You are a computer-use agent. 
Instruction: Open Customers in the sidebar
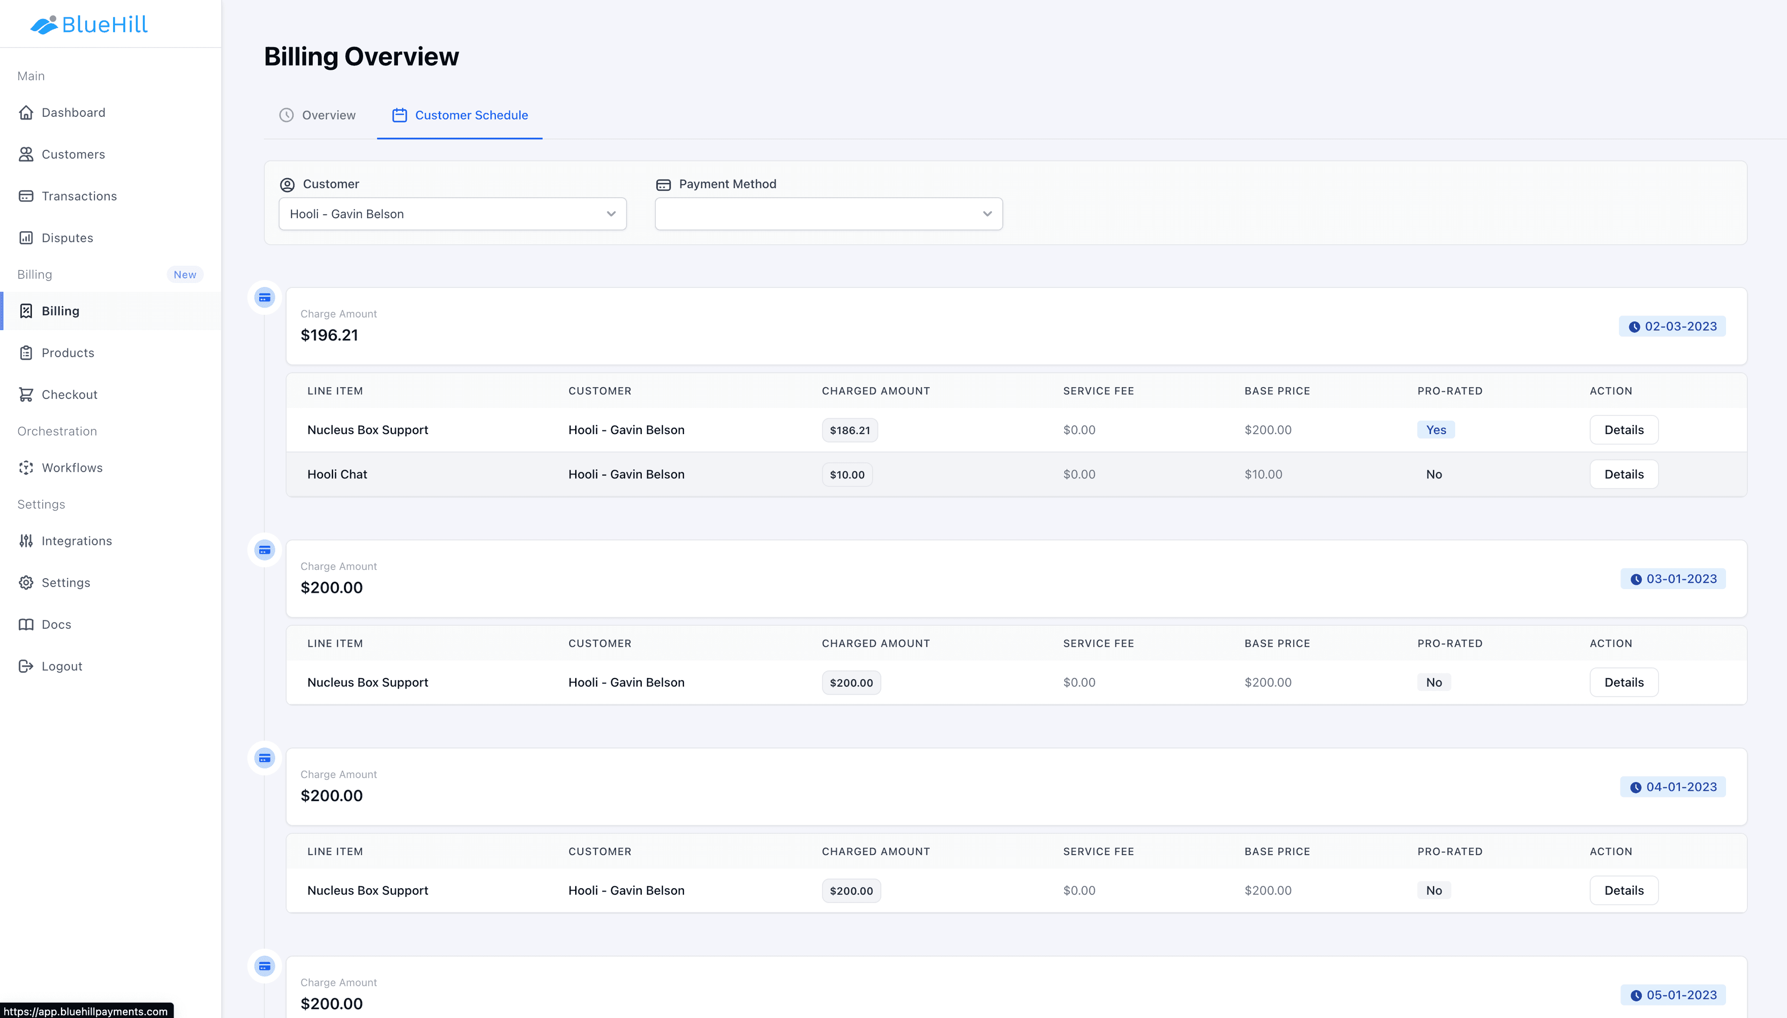point(110,154)
